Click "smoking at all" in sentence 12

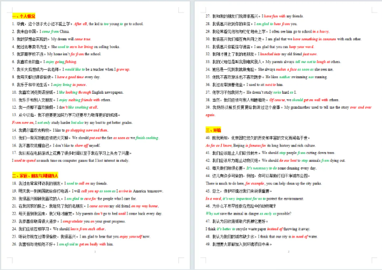(x=86, y=107)
